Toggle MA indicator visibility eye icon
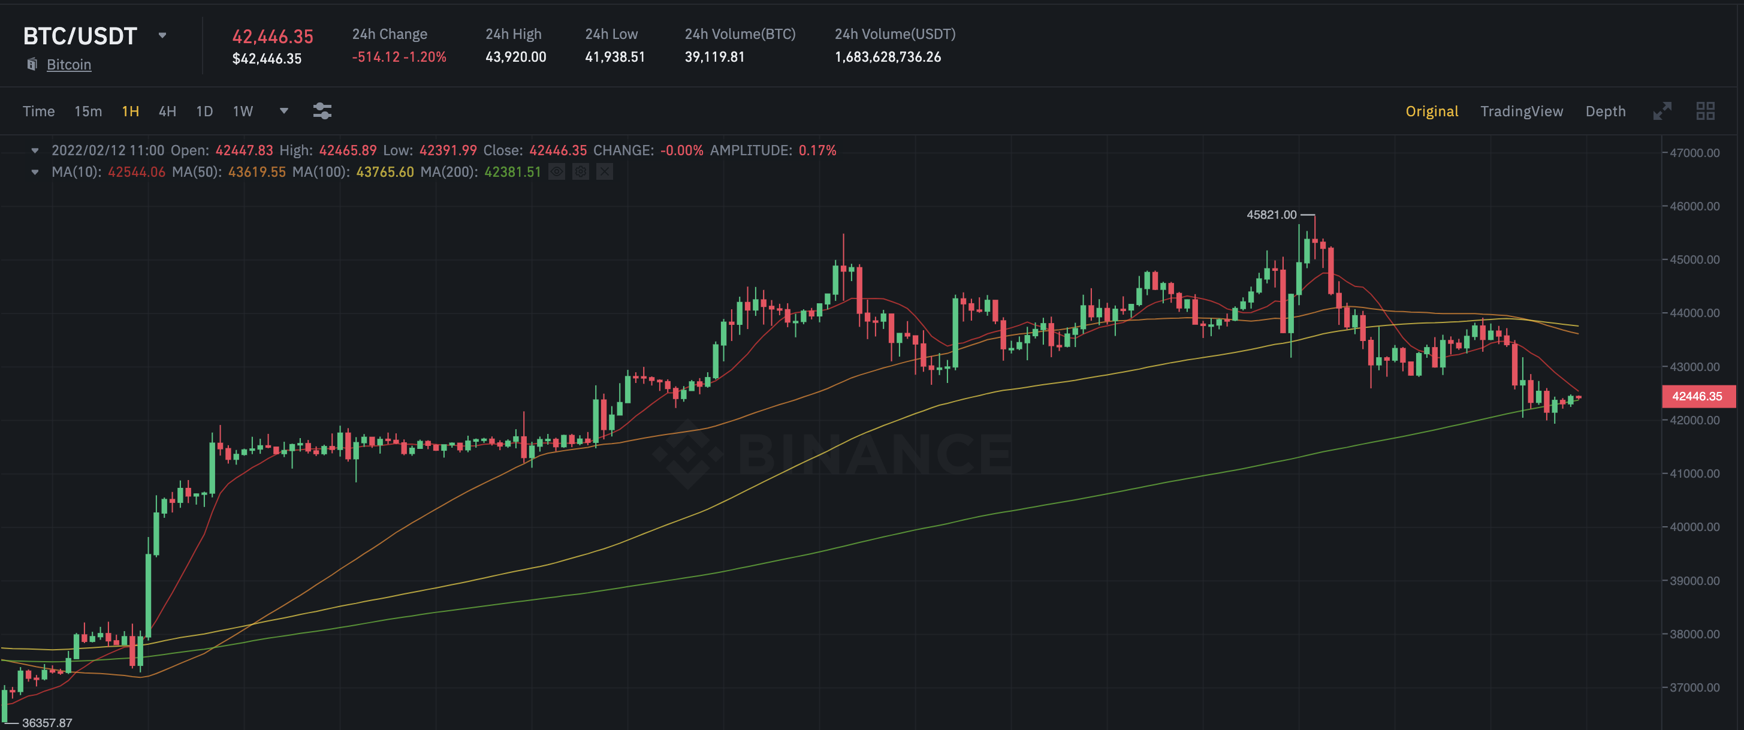 point(557,172)
